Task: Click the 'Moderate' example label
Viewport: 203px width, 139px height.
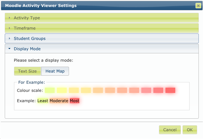Action: pyautogui.click(x=59, y=101)
